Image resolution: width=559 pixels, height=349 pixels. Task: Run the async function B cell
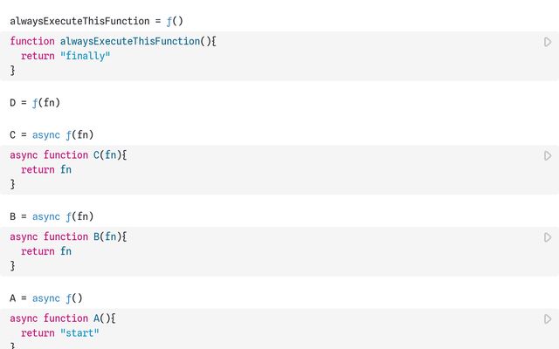tap(548, 237)
